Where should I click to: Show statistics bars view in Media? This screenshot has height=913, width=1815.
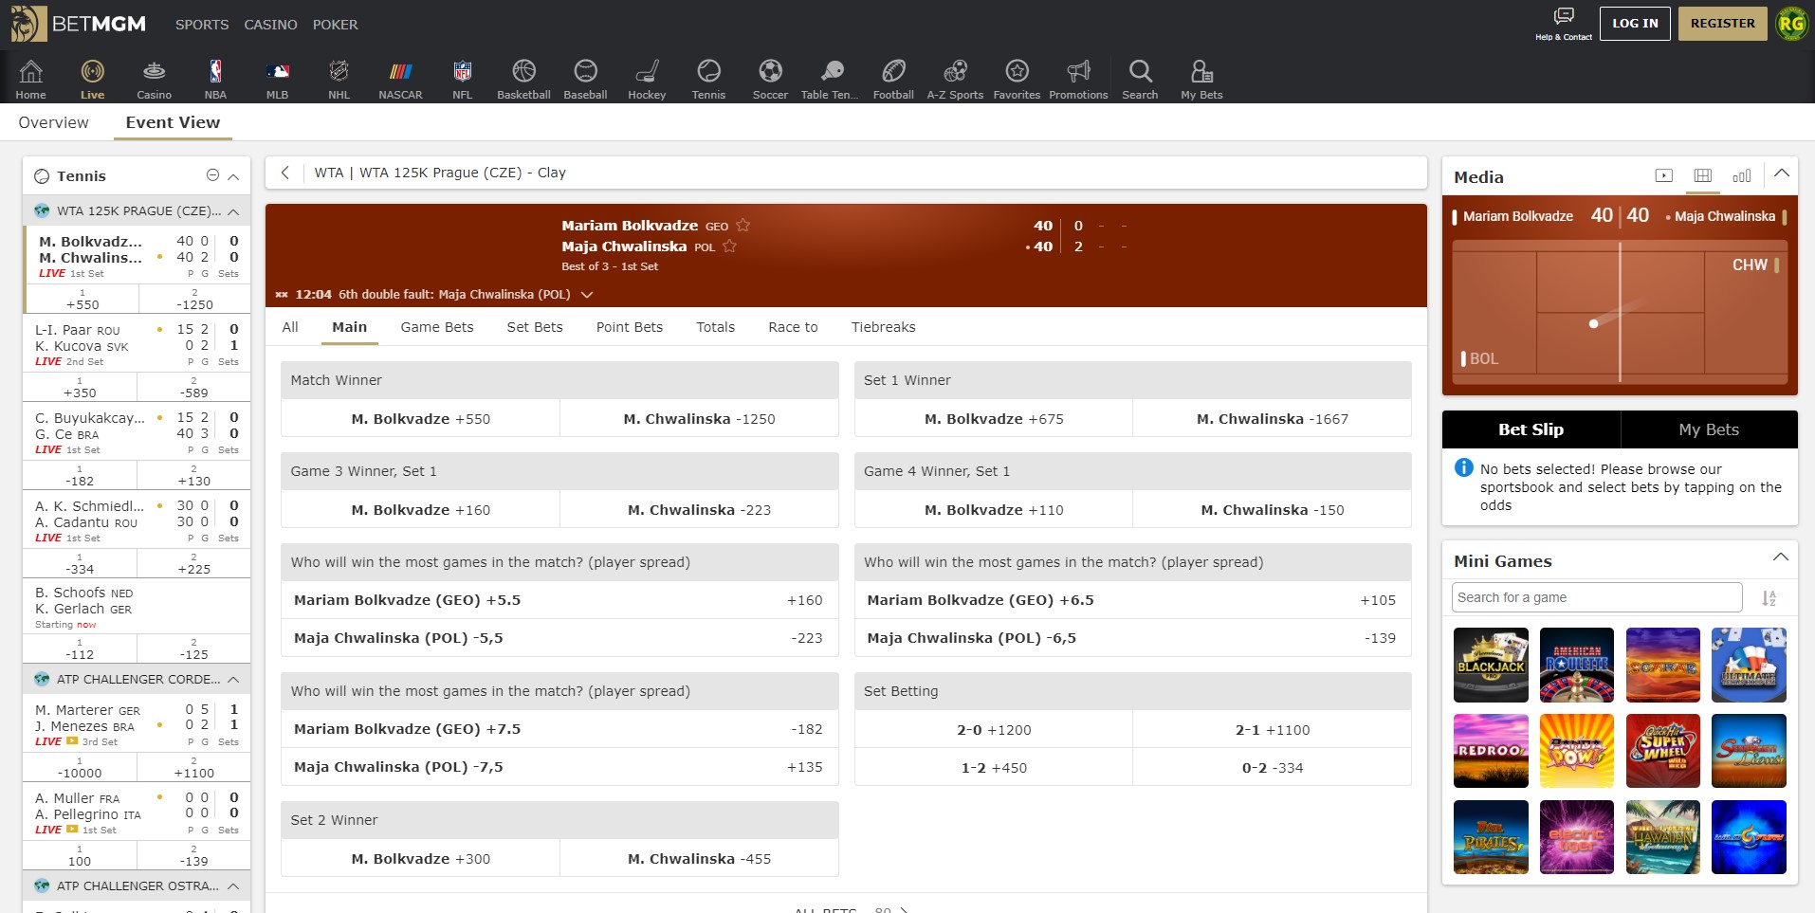coord(1742,175)
